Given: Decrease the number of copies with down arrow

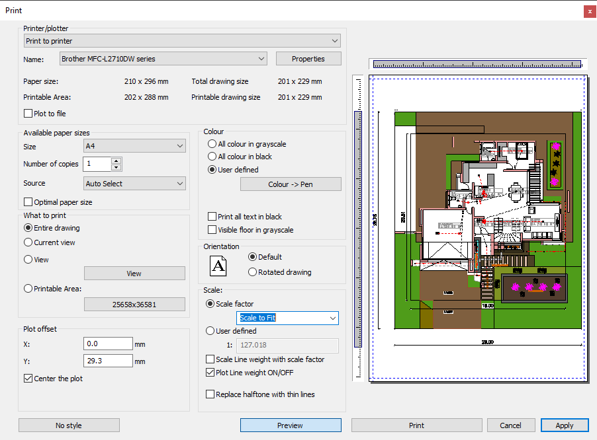Looking at the screenshot, I should (x=116, y=168).
